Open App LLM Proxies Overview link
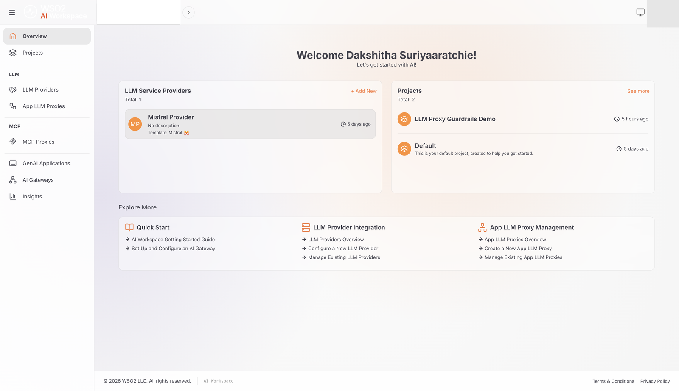 [515, 240]
